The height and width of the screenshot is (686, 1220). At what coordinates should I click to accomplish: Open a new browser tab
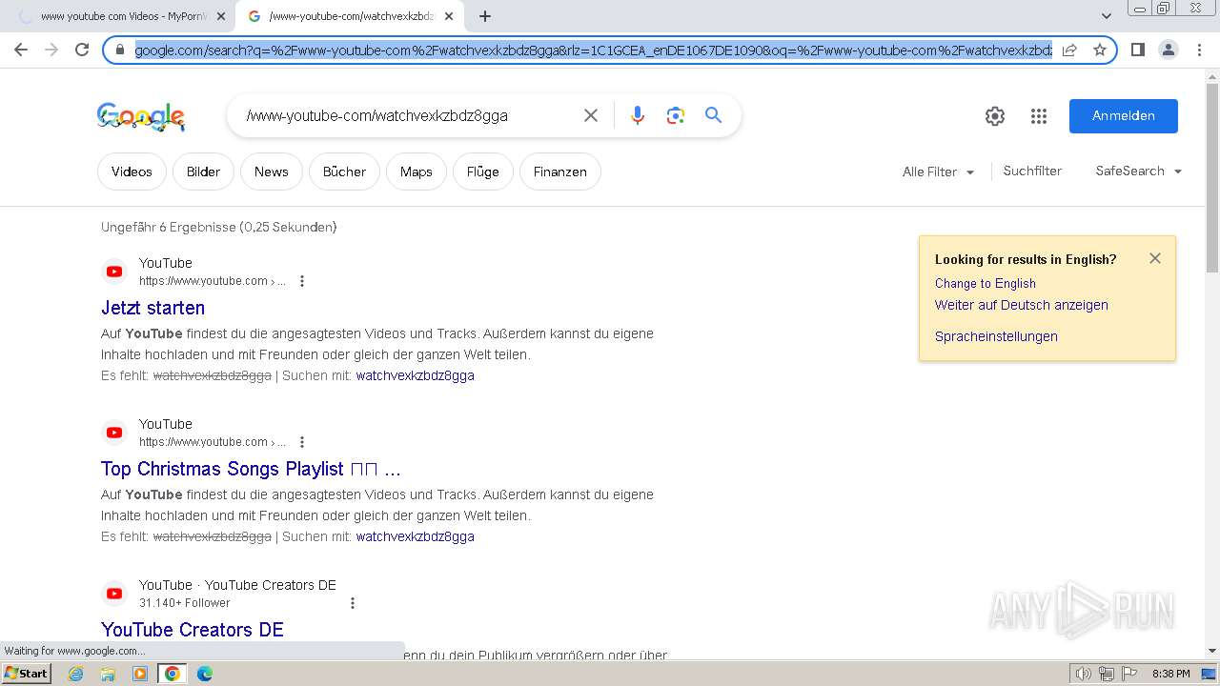point(485,16)
